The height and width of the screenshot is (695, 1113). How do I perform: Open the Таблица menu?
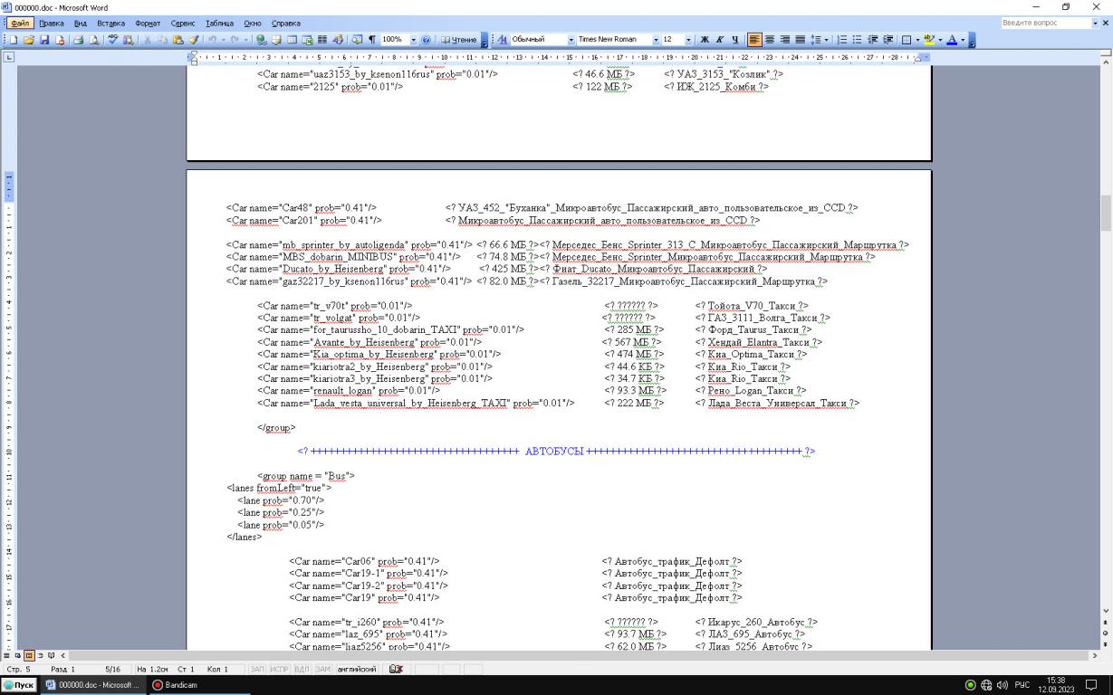pos(219,23)
